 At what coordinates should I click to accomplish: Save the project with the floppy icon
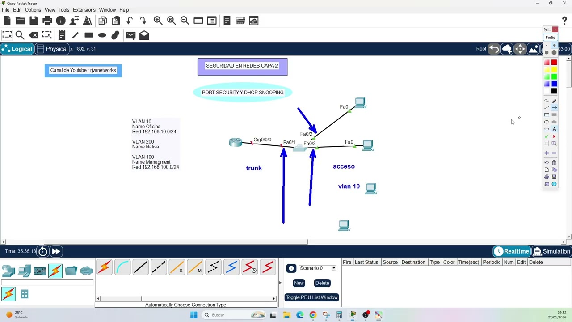click(x=34, y=21)
